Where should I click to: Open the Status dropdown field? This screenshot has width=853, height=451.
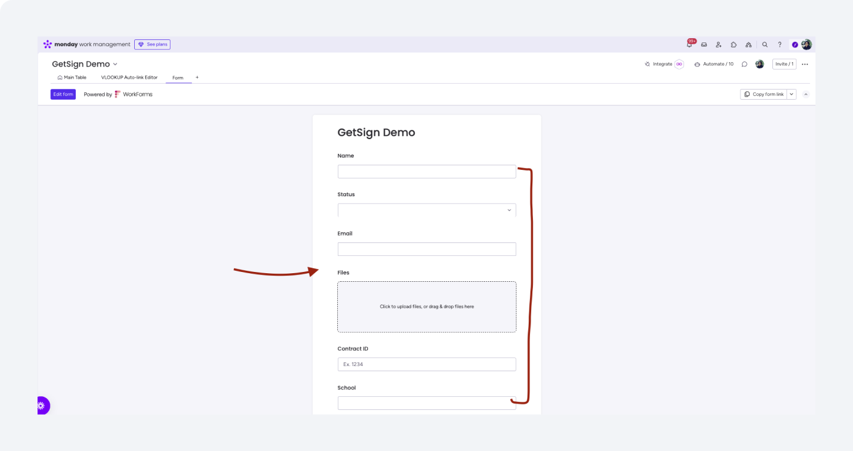pyautogui.click(x=426, y=210)
